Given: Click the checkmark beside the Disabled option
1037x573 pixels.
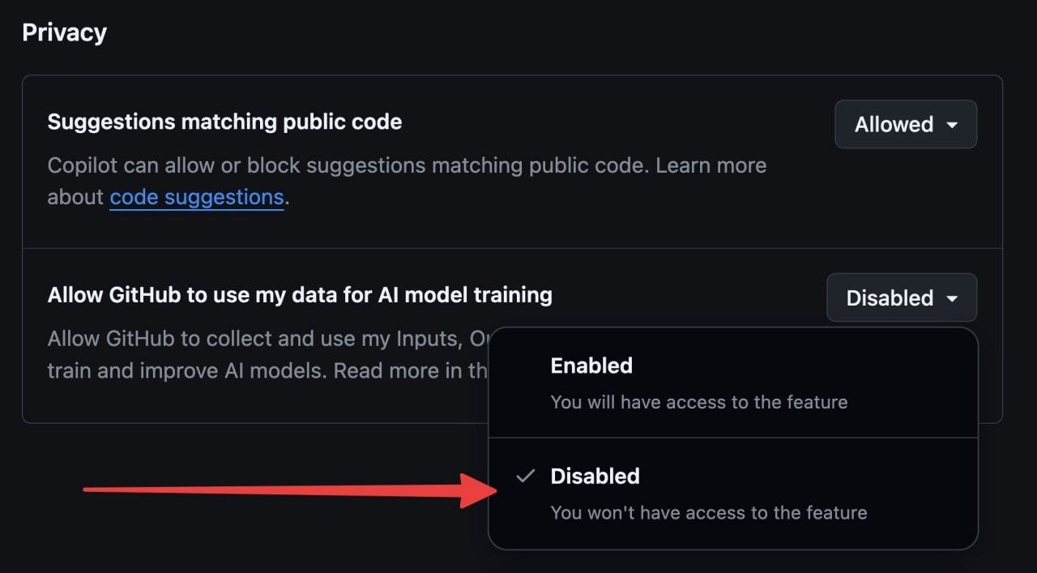Looking at the screenshot, I should point(525,477).
